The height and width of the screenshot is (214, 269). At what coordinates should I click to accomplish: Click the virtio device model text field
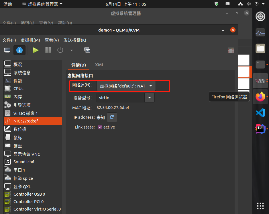click(121, 98)
